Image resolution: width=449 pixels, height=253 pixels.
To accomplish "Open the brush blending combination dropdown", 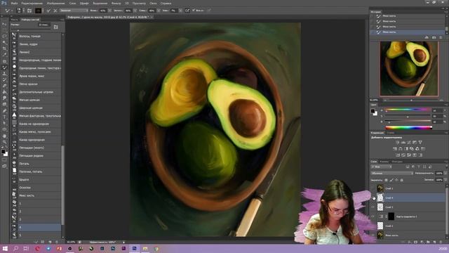I will (x=74, y=11).
